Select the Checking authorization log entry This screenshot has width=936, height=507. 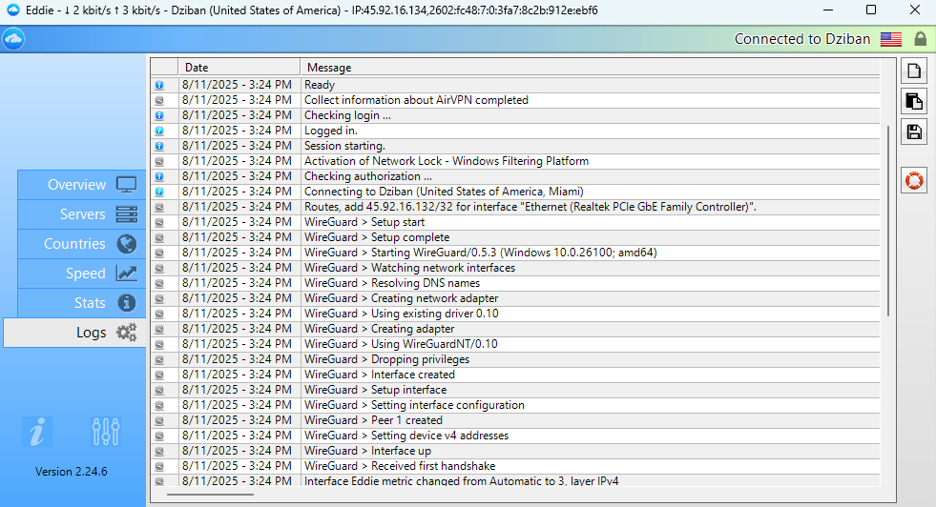pos(515,176)
